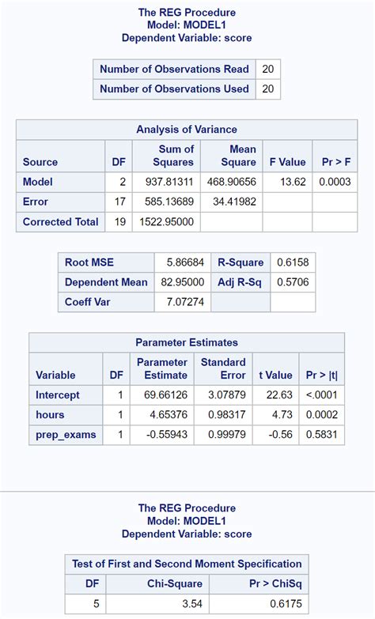This screenshot has height=619, width=375.
Task: Click the value 937.81311
Action: pyautogui.click(x=169, y=182)
